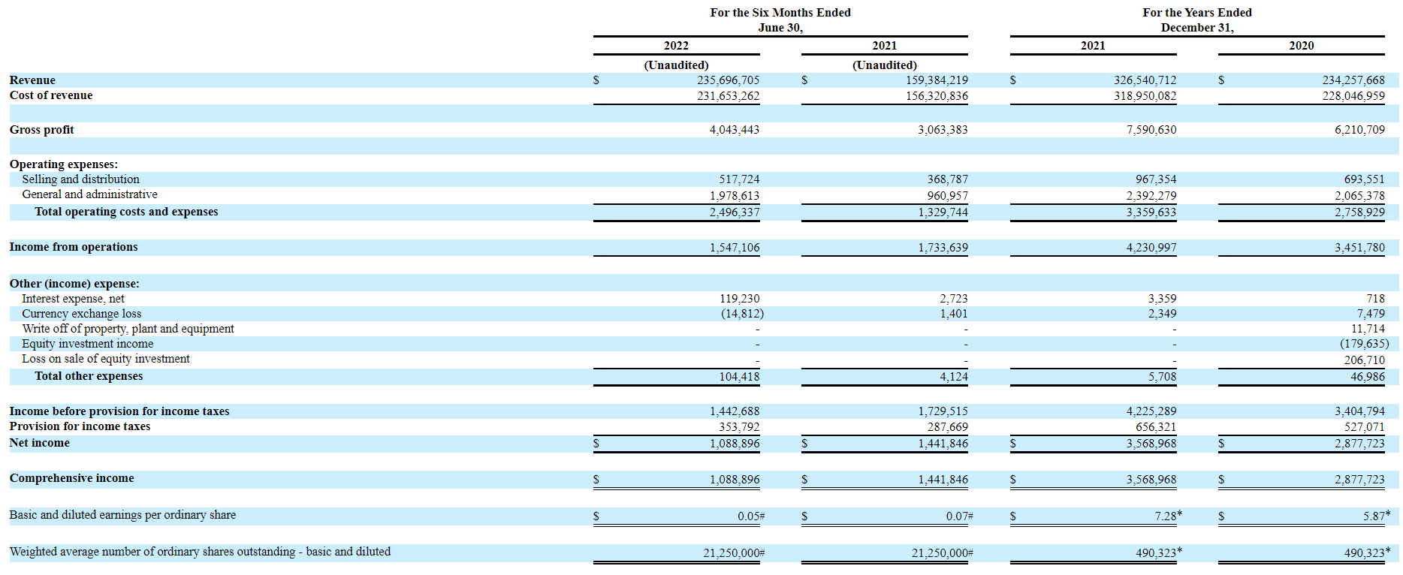The width and height of the screenshot is (1403, 575).
Task: Click the 'Comprehensive income' row label
Action: pos(71,478)
